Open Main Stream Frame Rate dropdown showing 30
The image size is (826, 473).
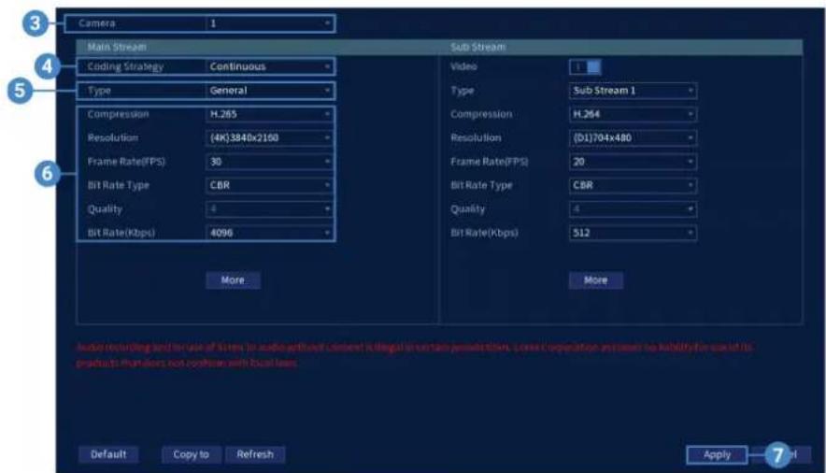269,162
